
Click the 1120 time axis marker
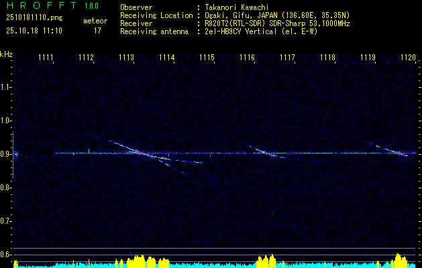(408, 57)
